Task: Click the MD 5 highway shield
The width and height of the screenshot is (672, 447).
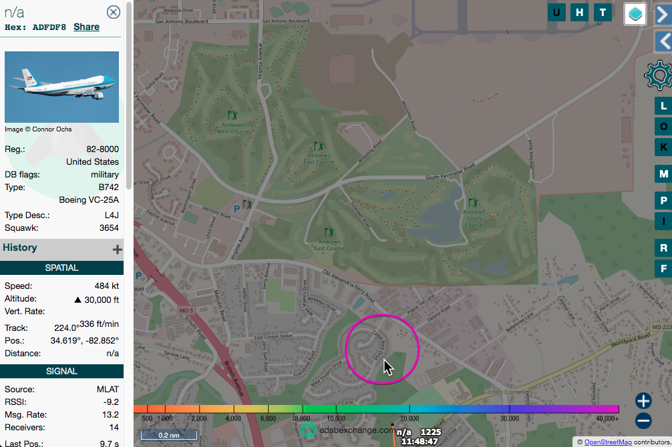Action: click(x=186, y=310)
